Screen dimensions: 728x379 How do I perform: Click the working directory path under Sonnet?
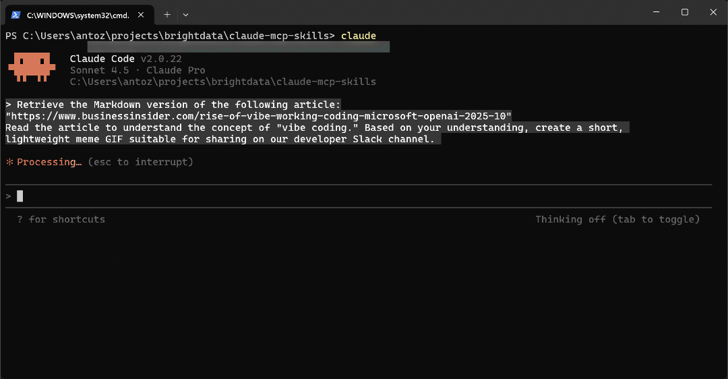click(222, 82)
